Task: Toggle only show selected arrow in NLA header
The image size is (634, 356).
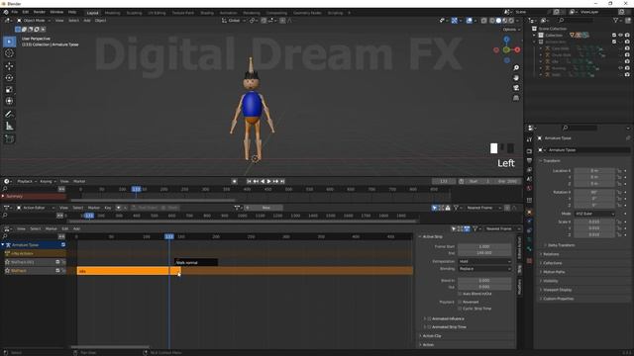Action: click(x=454, y=228)
